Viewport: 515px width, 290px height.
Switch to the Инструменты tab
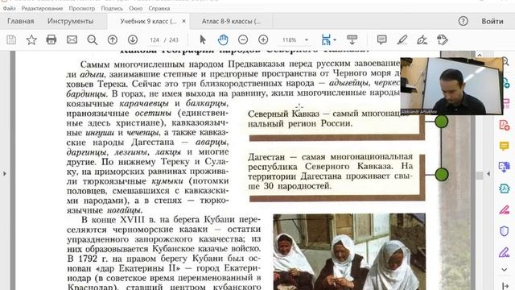click(70, 21)
